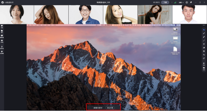Select the first participant with short hair
This screenshot has height=111, width=207.
click(x=17, y=15)
